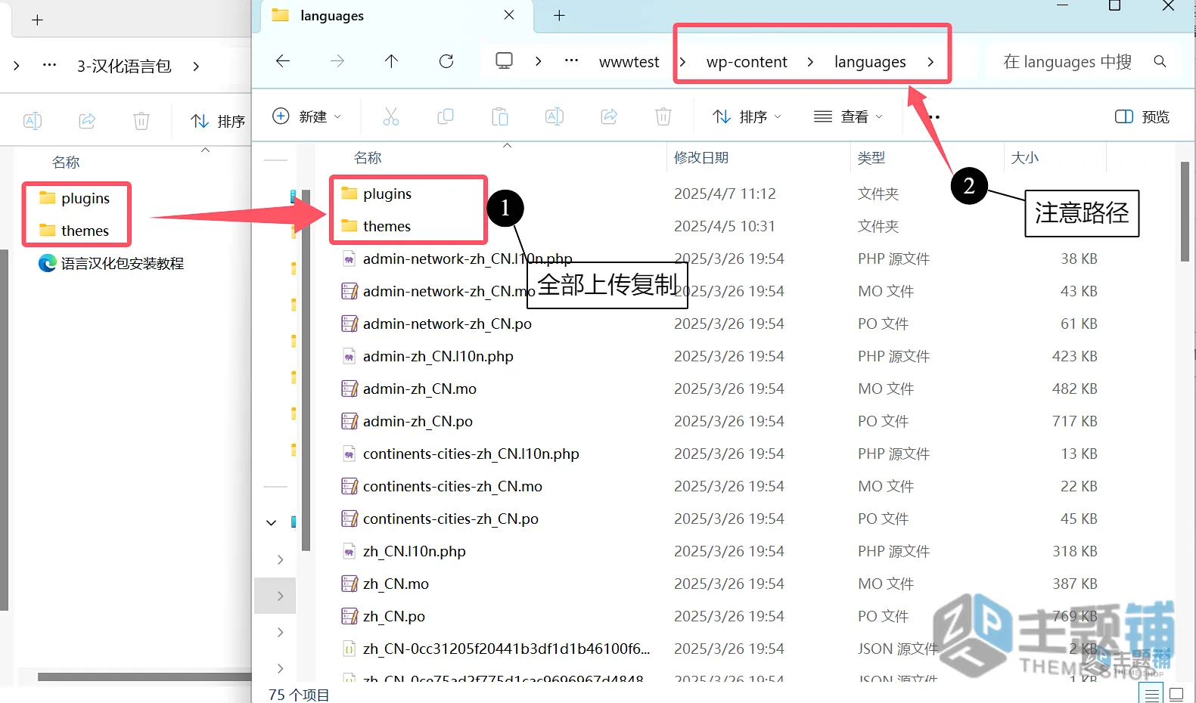Switch to large icons view in status bar

point(1176,694)
